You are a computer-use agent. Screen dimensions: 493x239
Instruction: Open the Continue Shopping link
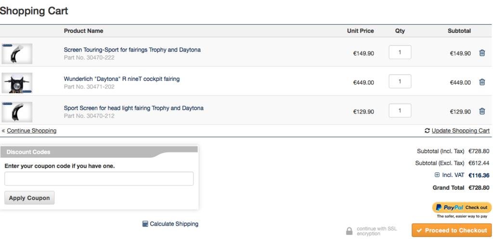pos(31,131)
